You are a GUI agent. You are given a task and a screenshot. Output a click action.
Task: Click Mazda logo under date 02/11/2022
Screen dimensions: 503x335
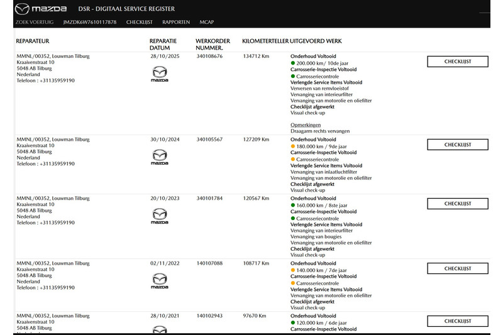[160, 281]
